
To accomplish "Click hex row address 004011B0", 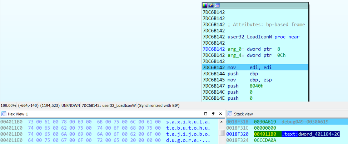I will click(x=11, y=122).
